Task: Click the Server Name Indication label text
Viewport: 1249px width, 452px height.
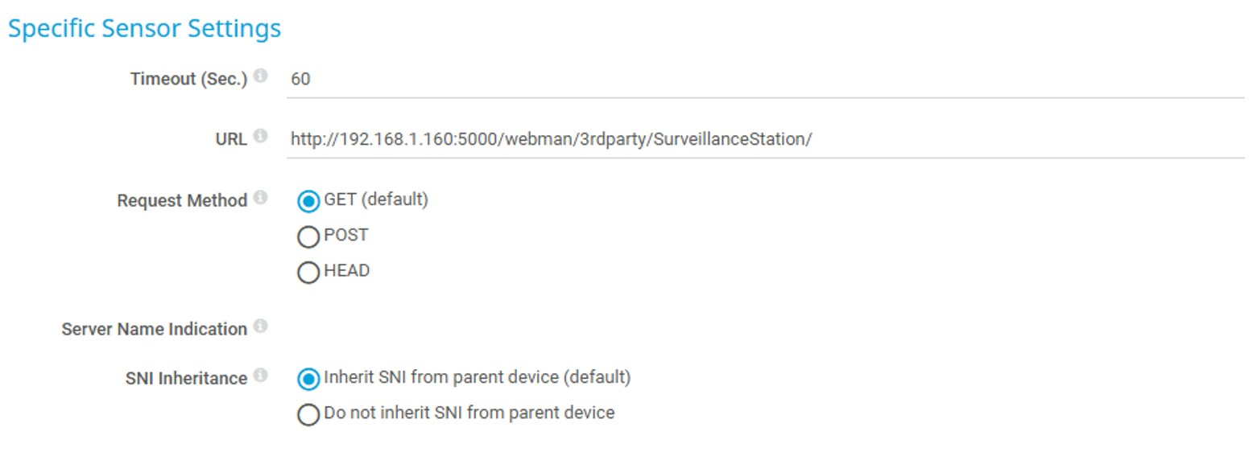Action: (154, 330)
